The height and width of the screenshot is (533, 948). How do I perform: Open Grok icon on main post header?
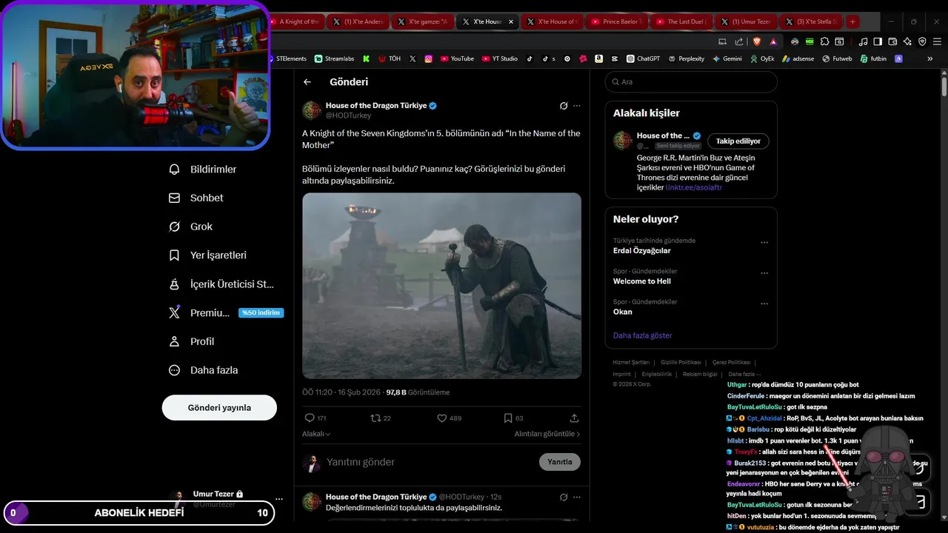pos(564,106)
